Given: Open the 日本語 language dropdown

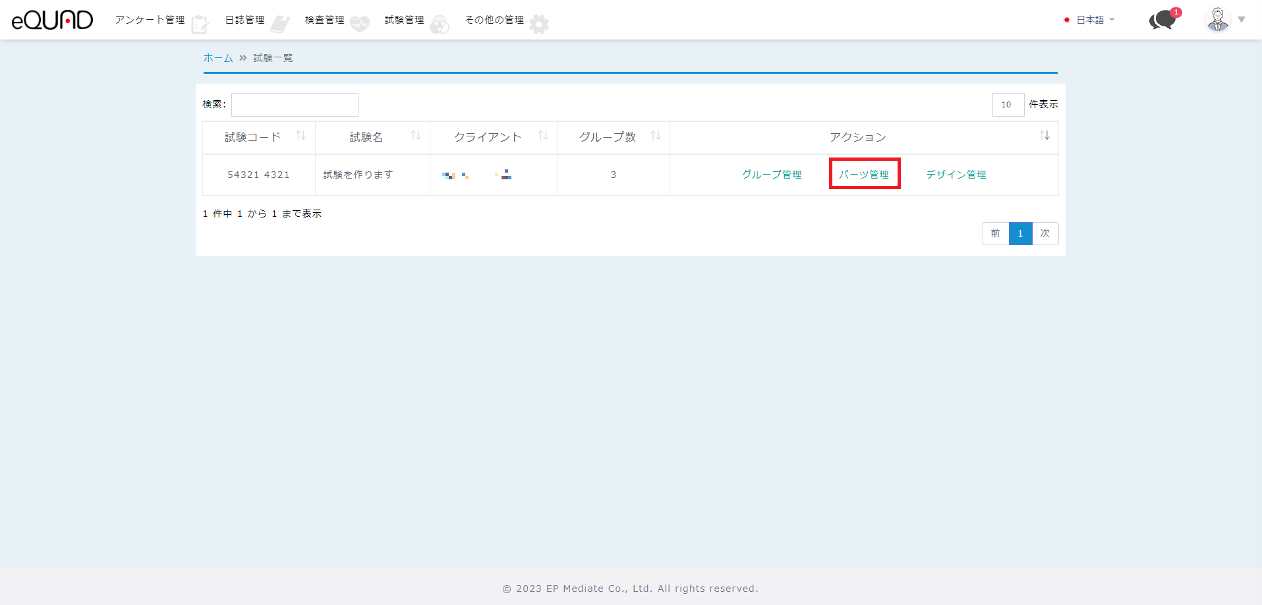Looking at the screenshot, I should [1090, 20].
